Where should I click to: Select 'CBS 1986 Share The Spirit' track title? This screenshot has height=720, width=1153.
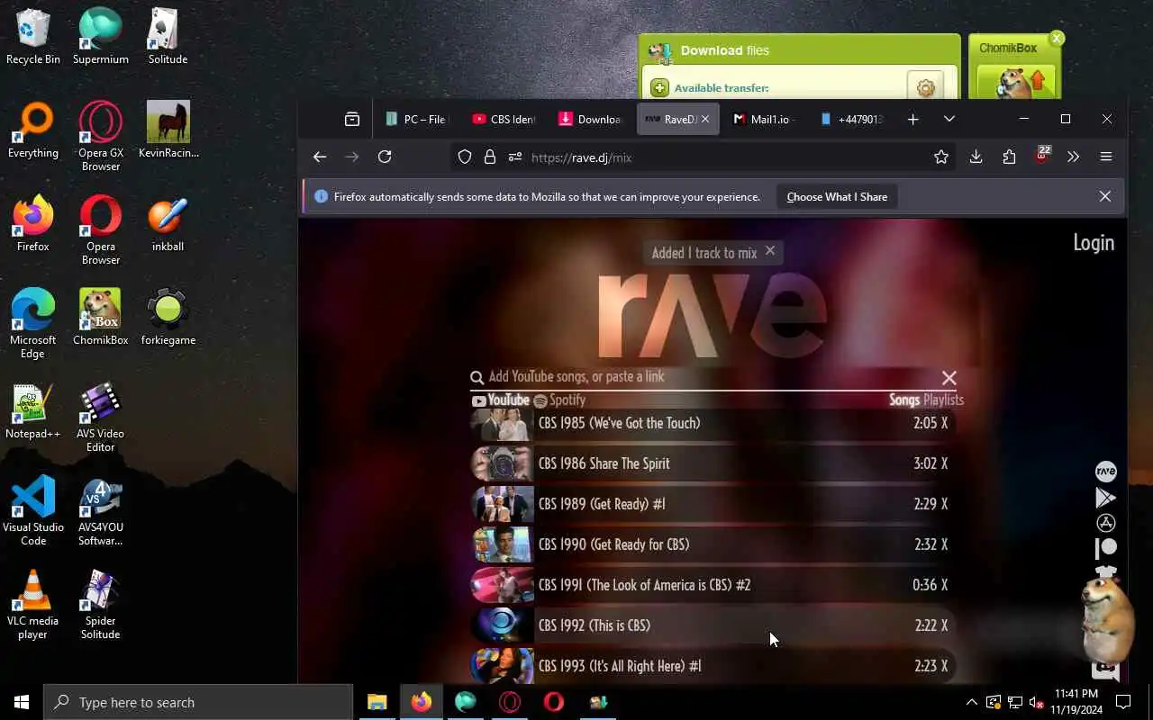[604, 463]
